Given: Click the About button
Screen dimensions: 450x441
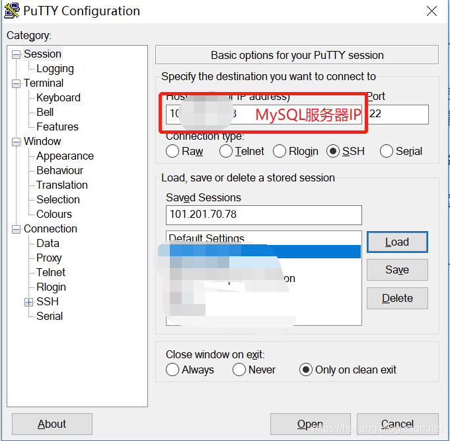Looking at the screenshot, I should pos(52,424).
